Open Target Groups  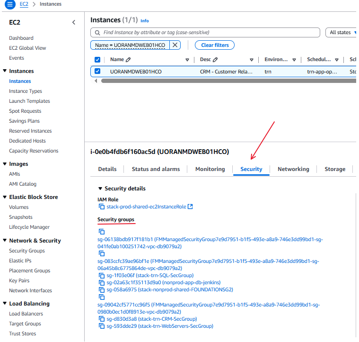[x=25, y=324]
